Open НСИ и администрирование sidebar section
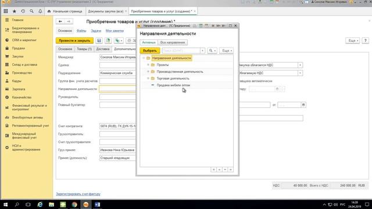372x209 pixels. tap(26, 147)
